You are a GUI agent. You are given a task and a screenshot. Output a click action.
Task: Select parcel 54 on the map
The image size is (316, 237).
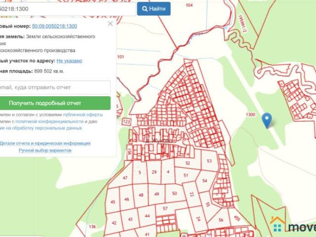click(204, 181)
